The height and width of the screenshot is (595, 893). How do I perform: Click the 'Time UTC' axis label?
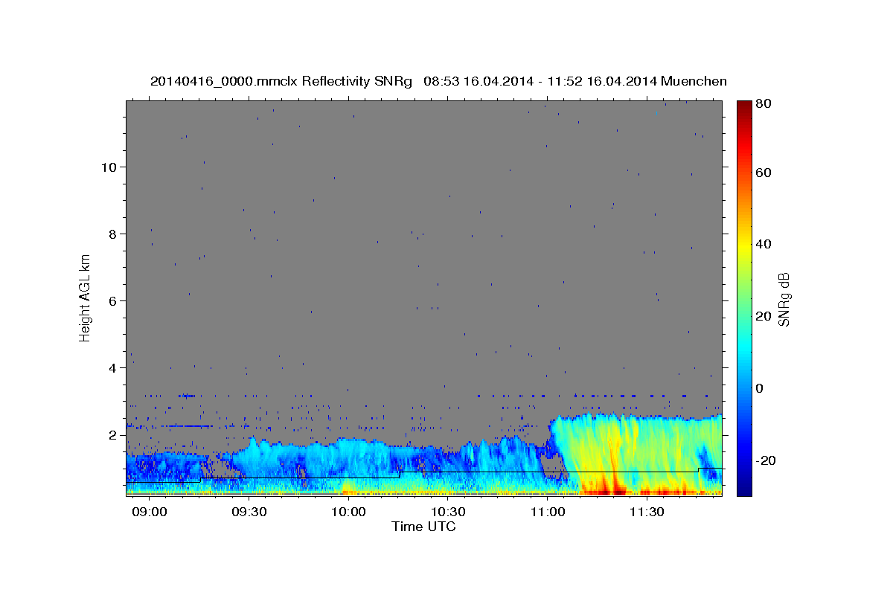tap(423, 527)
